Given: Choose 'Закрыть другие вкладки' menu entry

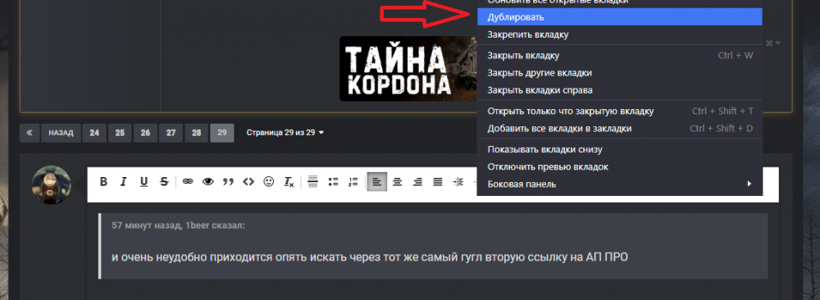Looking at the screenshot, I should (x=620, y=73).
